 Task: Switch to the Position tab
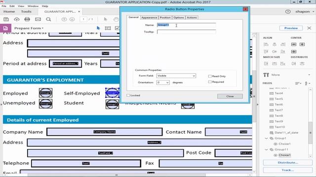click(165, 18)
